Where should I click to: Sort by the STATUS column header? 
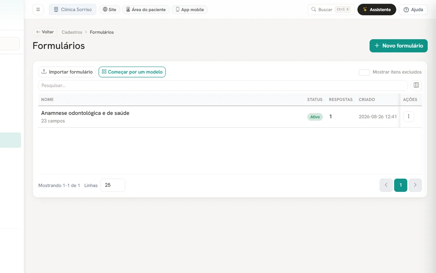click(x=315, y=99)
